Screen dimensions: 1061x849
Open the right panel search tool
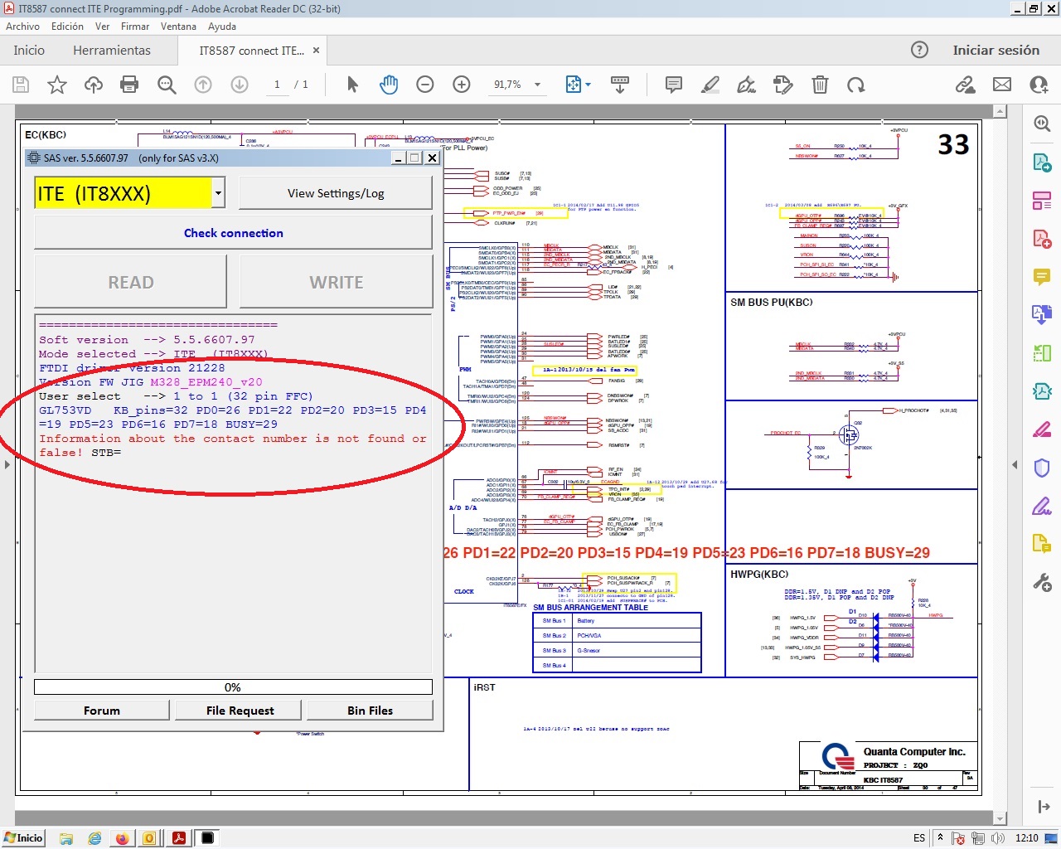coord(1042,124)
